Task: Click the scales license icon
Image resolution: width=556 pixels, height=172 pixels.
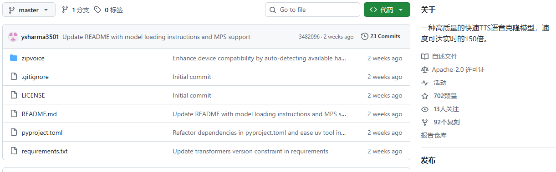Action: [425, 69]
